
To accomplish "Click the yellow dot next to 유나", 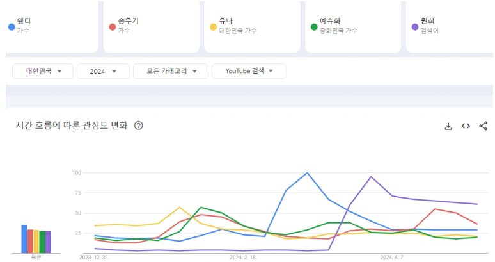I will 214,27.
